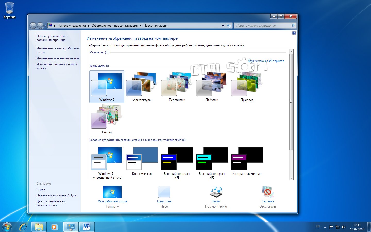Launch Internet Explorer from taskbar

23,227
